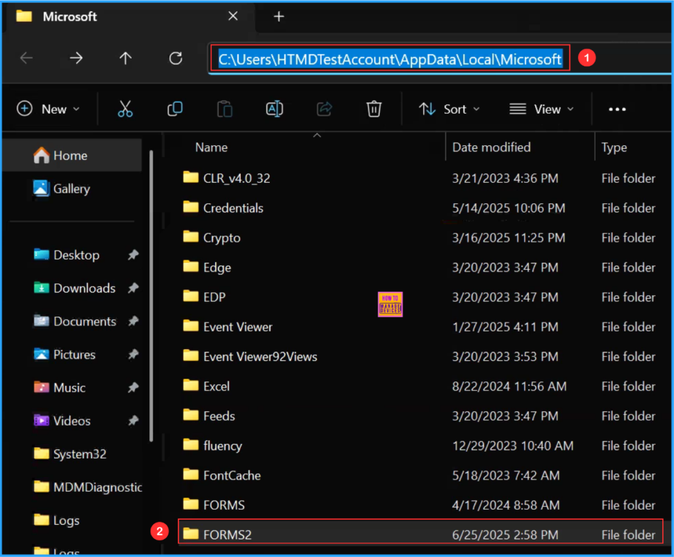Select the FORMS folder
The image size is (674, 557).
coord(421,505)
